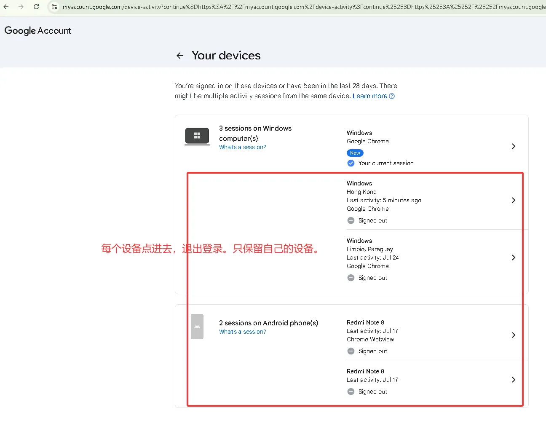
Task: Click the address bar URL field
Action: pos(303,7)
